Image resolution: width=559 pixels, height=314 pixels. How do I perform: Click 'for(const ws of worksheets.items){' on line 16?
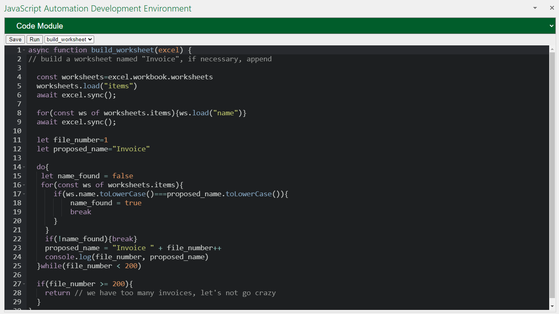112,185
